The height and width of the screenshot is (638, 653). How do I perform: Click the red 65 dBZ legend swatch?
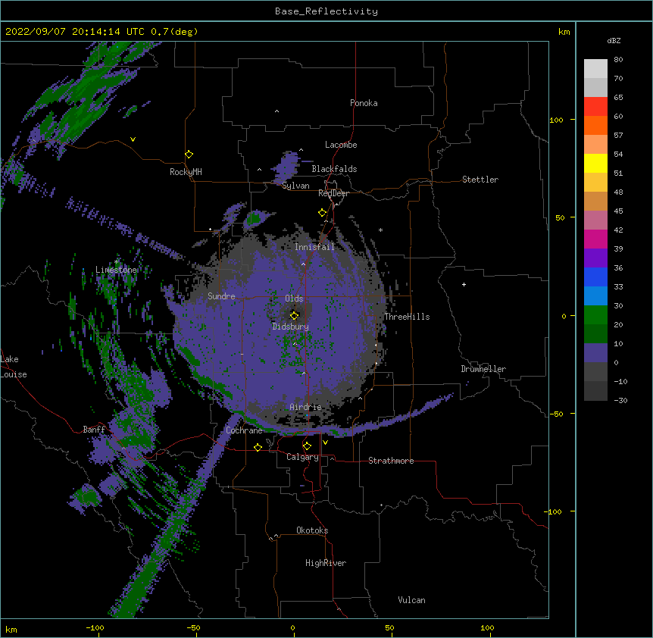[595, 106]
